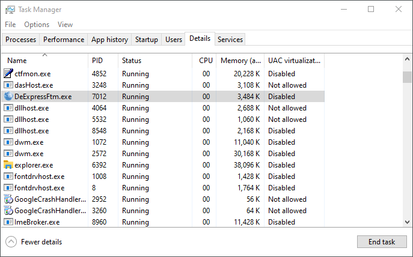Open the Startup tab

(147, 40)
